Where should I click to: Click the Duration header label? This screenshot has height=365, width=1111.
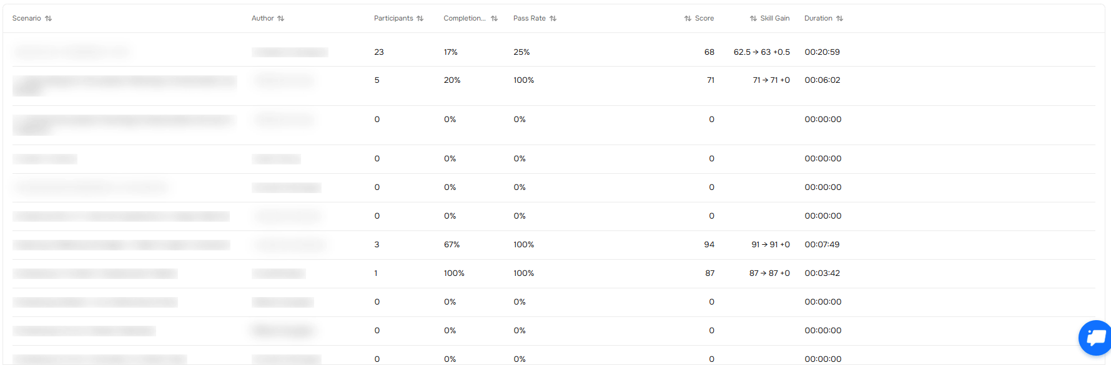click(x=818, y=19)
